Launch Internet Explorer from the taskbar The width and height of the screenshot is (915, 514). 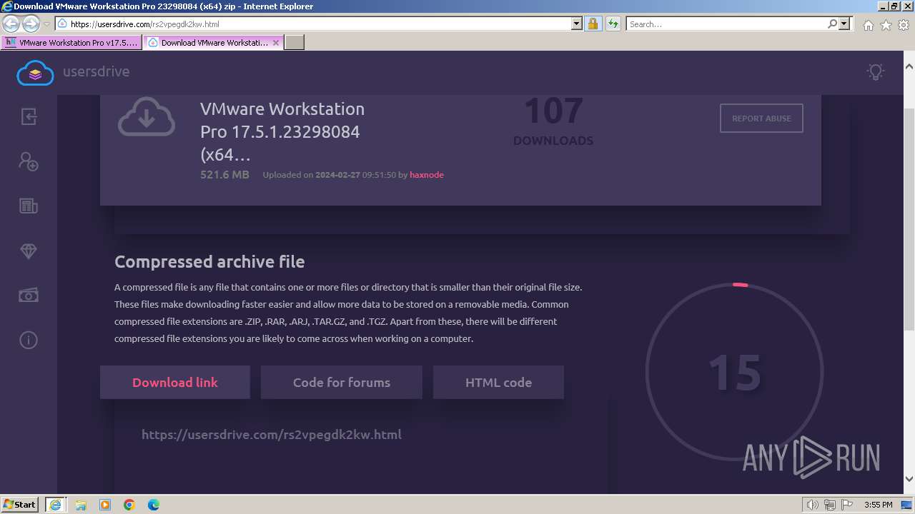(55, 505)
